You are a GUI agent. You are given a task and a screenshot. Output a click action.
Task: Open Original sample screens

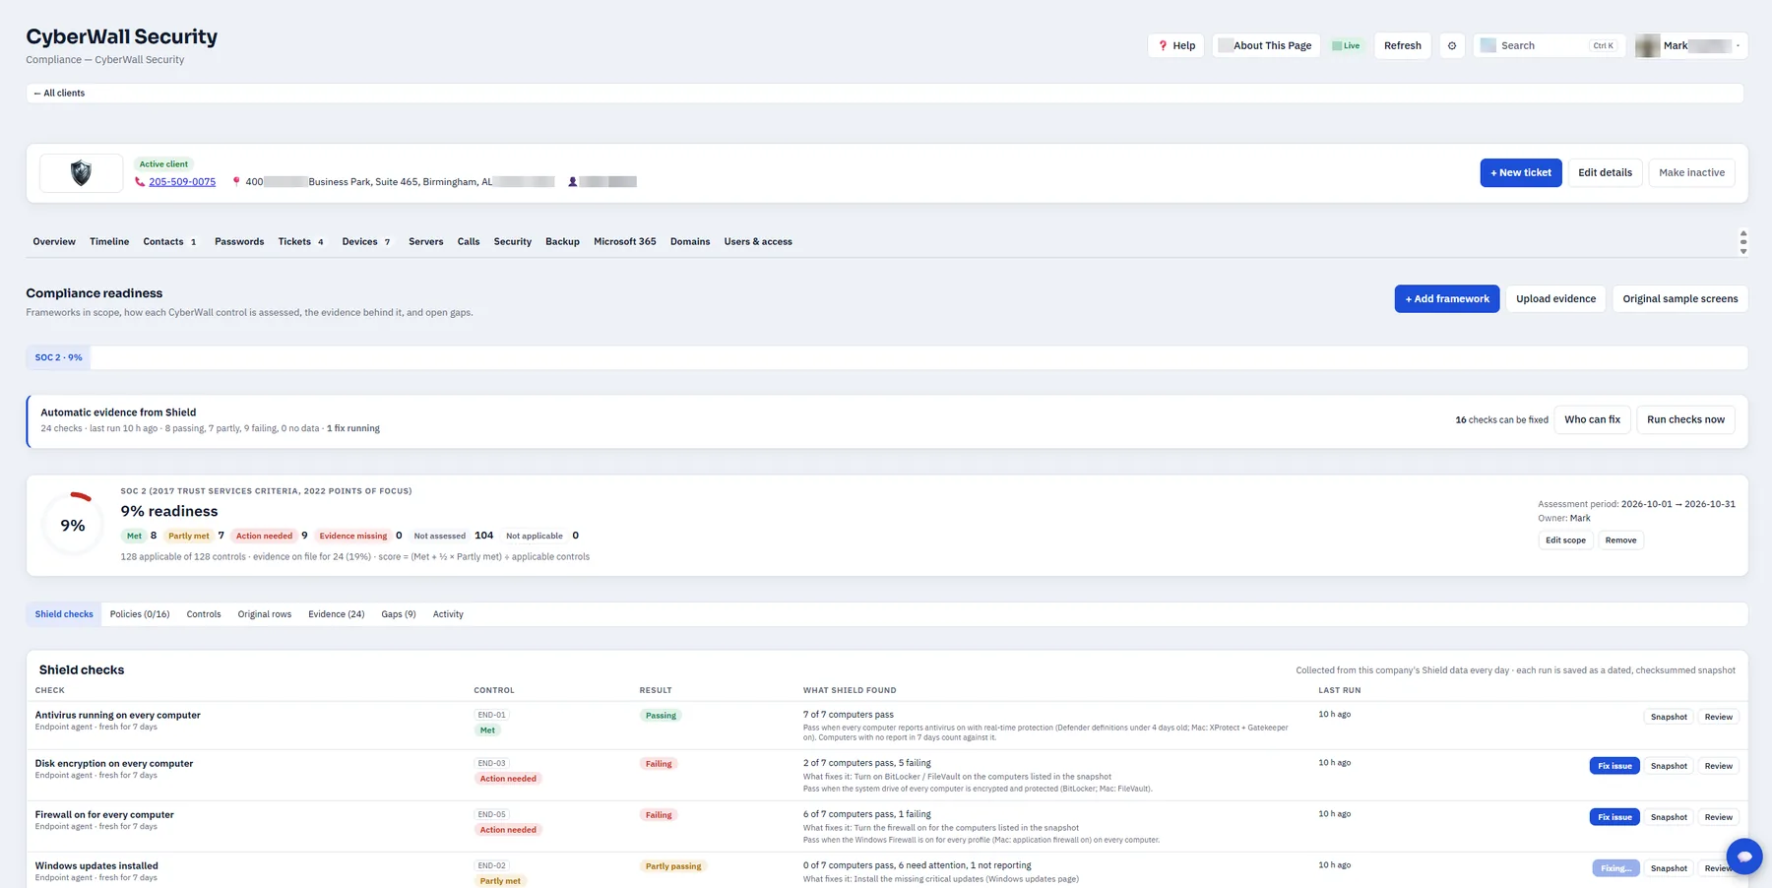(x=1680, y=299)
